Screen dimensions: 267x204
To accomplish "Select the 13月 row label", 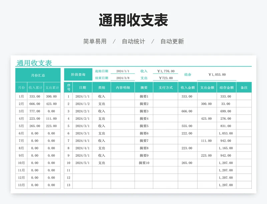I will (21, 185).
